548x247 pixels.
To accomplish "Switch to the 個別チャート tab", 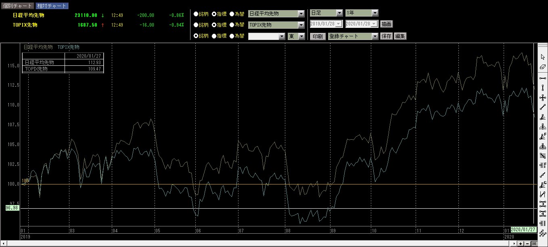I will [18, 6].
